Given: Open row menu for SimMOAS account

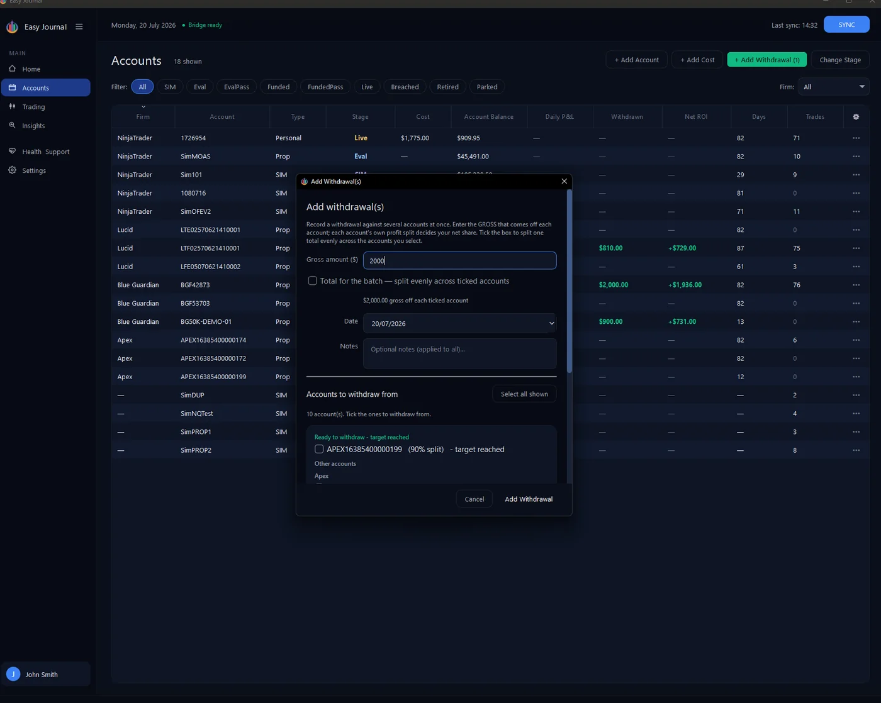Looking at the screenshot, I should coord(856,157).
